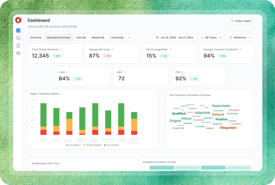275x185 pixels.
Task: Click info icon next to Average QA Score
Action: click(113, 50)
